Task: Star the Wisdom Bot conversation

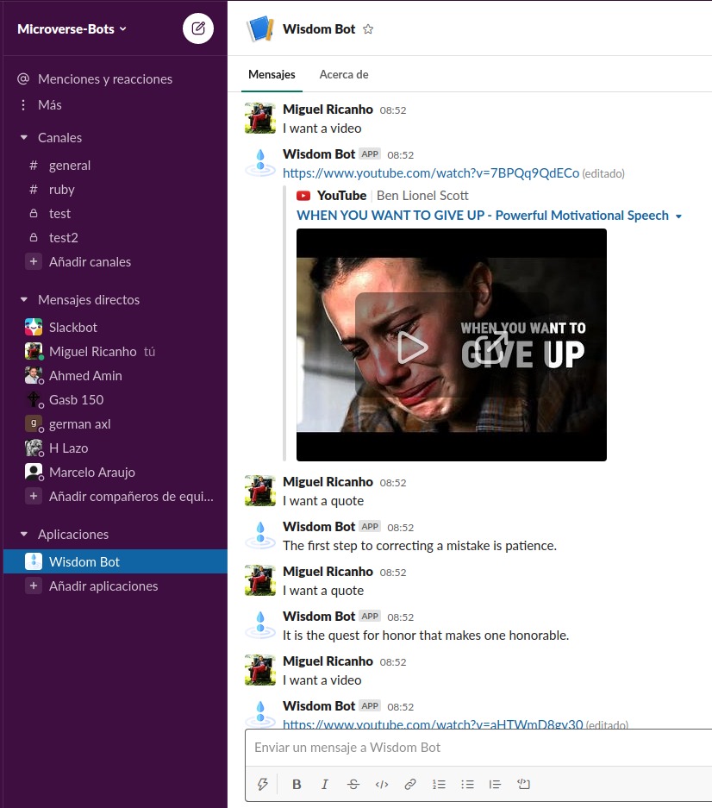Action: pos(368,28)
